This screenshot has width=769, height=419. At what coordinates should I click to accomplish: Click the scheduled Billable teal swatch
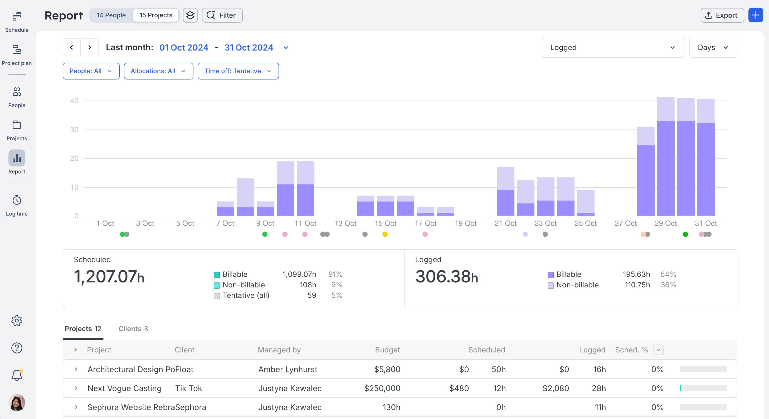[x=217, y=275]
